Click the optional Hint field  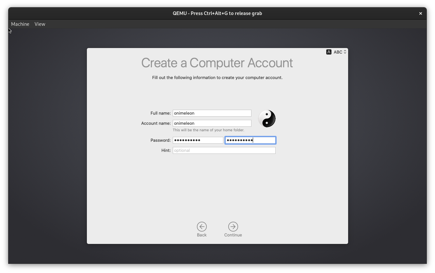tap(224, 150)
